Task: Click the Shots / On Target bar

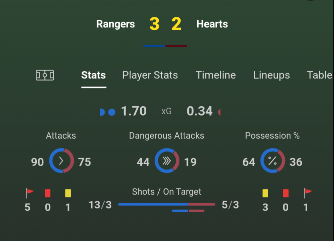Action: (167, 205)
